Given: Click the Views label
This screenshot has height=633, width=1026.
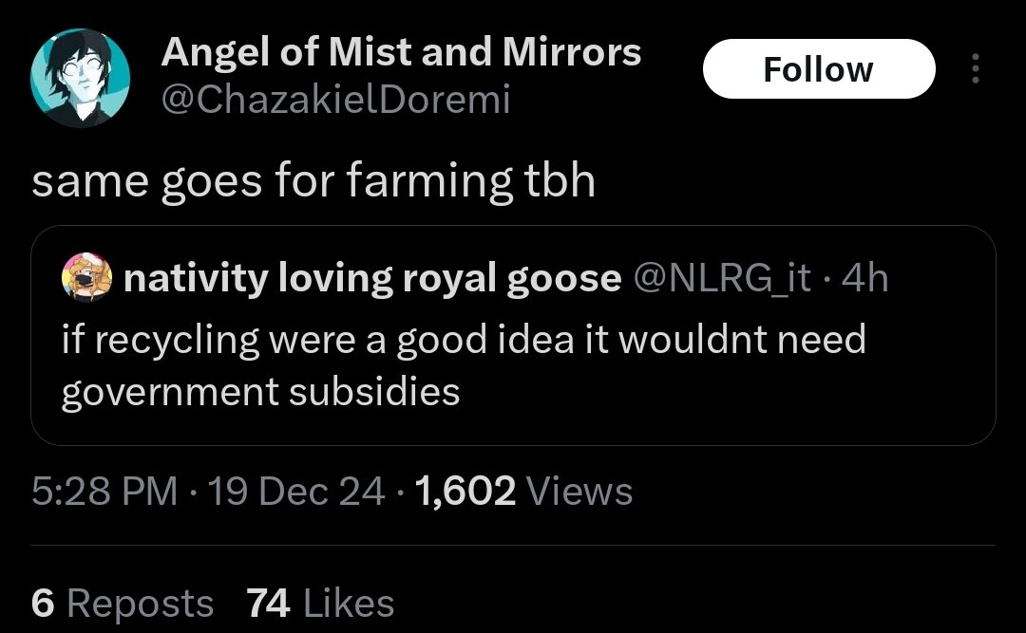Looking at the screenshot, I should [x=579, y=491].
